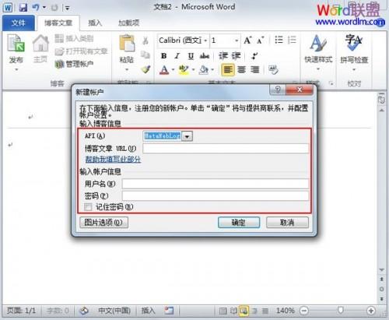The image size is (389, 320).
Task: Click the Home page (主页) icon
Action: pyautogui.click(x=40, y=43)
